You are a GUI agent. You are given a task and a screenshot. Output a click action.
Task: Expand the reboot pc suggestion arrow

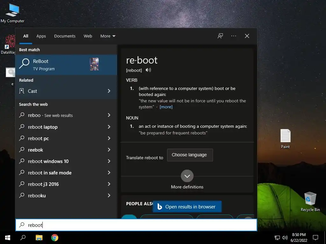[109, 138]
